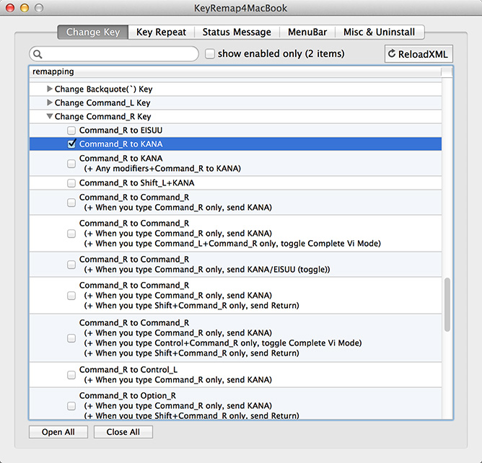Enable Command_R to Shift_L+KANA checkbox

click(71, 183)
